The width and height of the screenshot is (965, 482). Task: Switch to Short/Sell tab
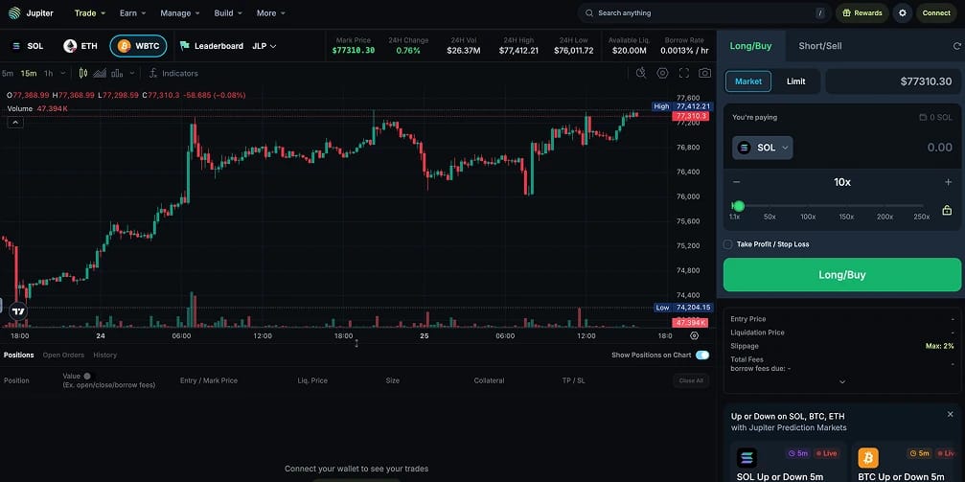click(x=819, y=46)
